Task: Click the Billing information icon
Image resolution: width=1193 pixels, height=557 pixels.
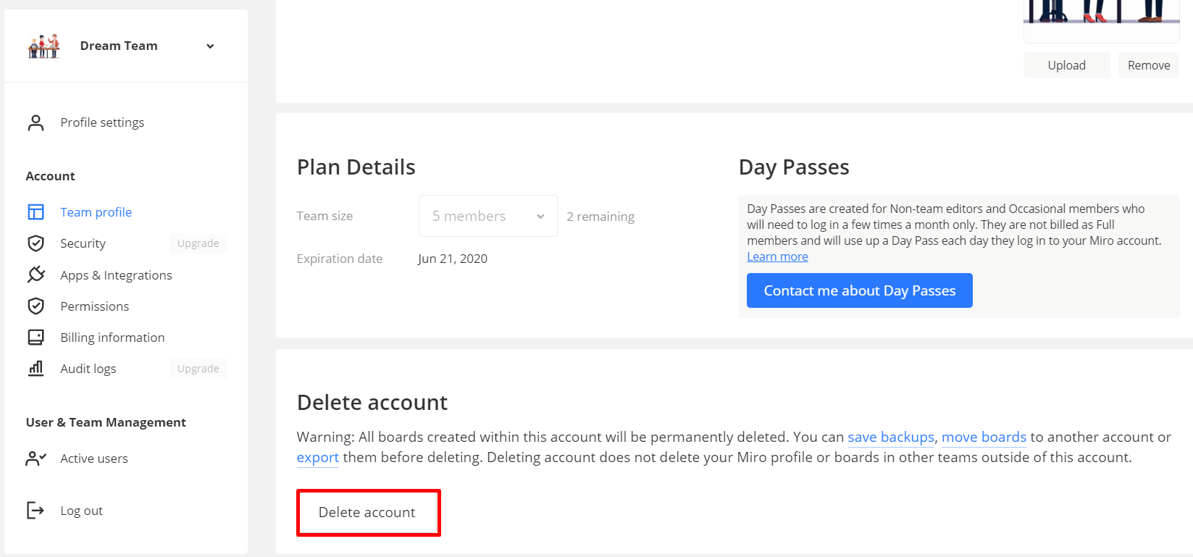Action: click(x=35, y=338)
